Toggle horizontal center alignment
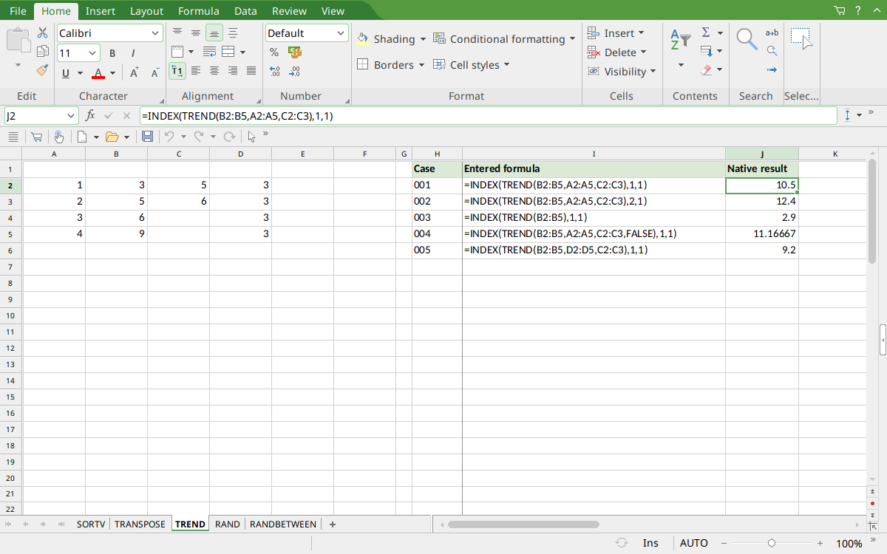This screenshot has width=887, height=554. [x=214, y=71]
